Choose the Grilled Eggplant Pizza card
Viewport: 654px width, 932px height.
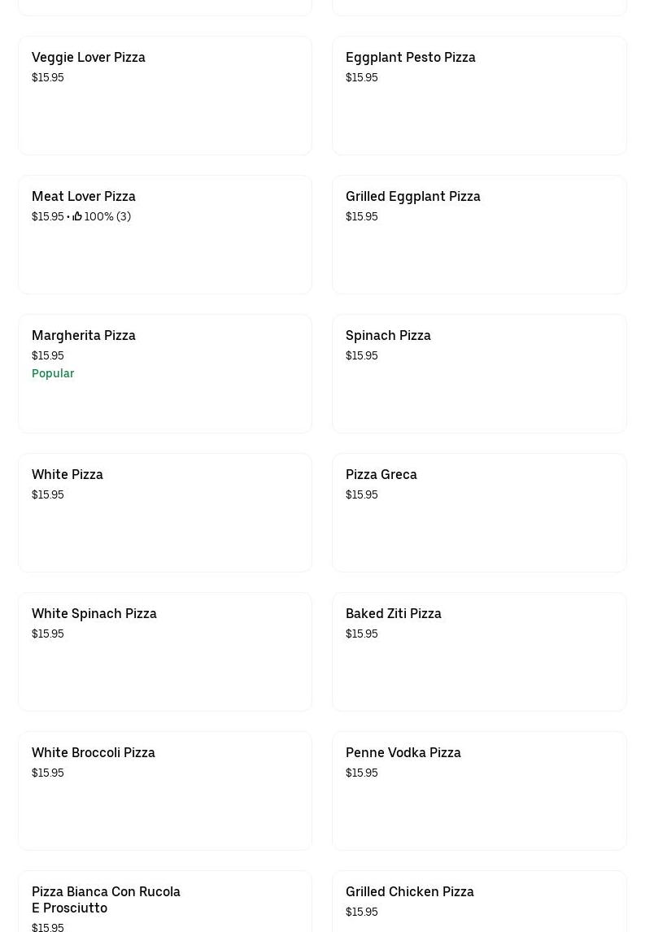pyautogui.click(x=479, y=235)
